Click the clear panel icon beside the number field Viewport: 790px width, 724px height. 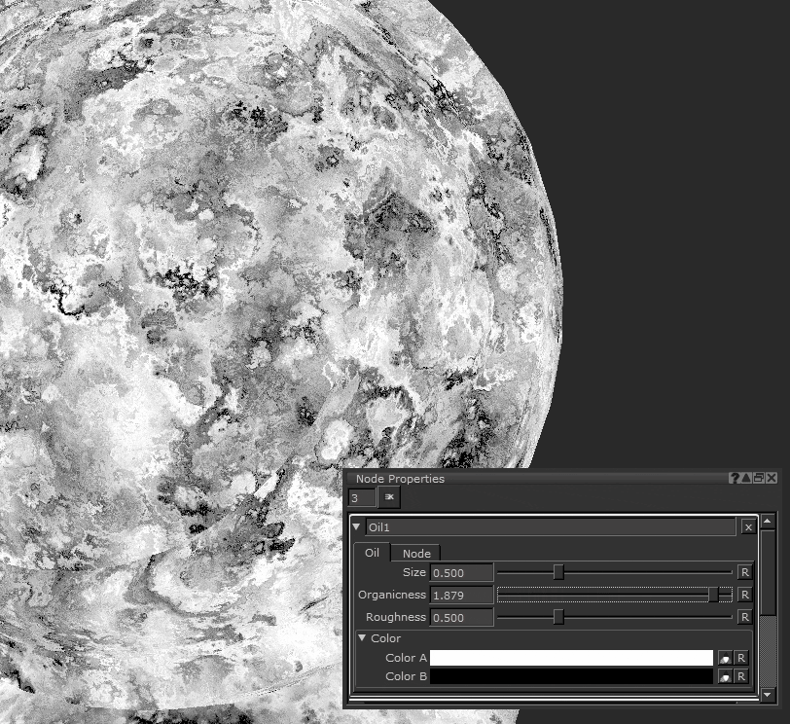pos(389,497)
